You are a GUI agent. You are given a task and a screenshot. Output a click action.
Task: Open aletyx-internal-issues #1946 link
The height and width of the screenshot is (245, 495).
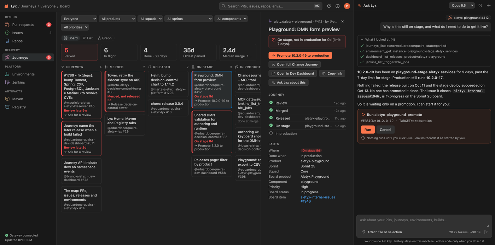pos(318,199)
